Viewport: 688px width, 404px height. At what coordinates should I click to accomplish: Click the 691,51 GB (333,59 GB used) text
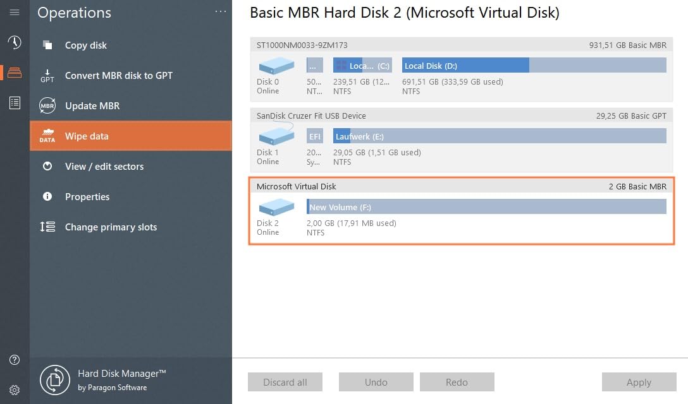click(x=452, y=82)
